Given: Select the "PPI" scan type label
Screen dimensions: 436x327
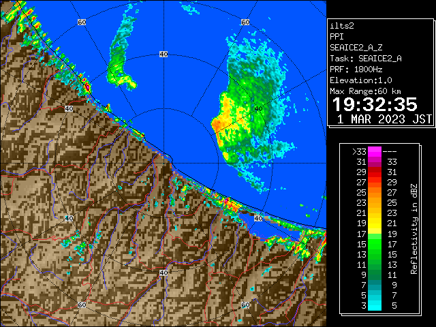Looking at the screenshot, I should (x=337, y=37).
